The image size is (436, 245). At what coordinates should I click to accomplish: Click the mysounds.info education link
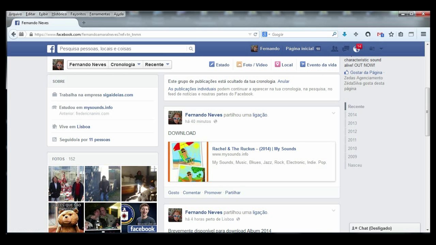coord(98,108)
